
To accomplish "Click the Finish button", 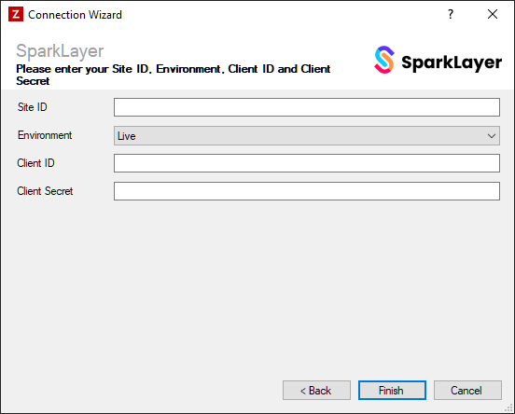I will point(392,391).
